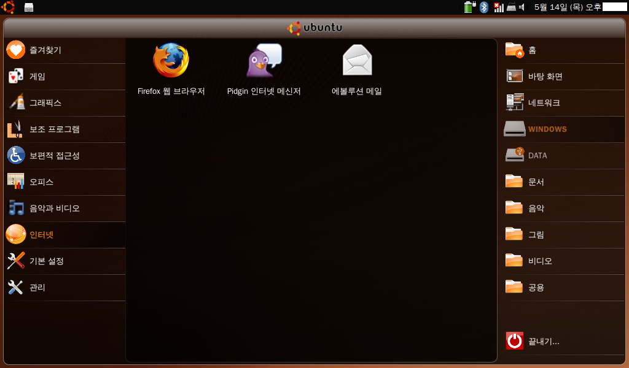629x368 pixels.
Task: Open the clock showing 5월 14일 (목)
Action: (x=580, y=7)
